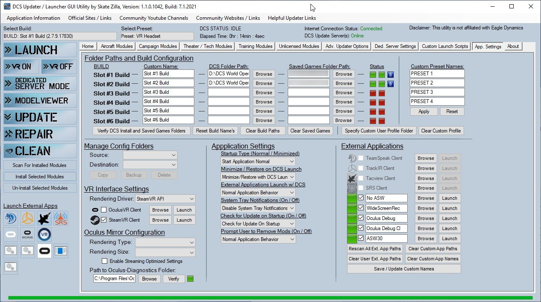Run the UPDATE action

[x=40, y=117]
